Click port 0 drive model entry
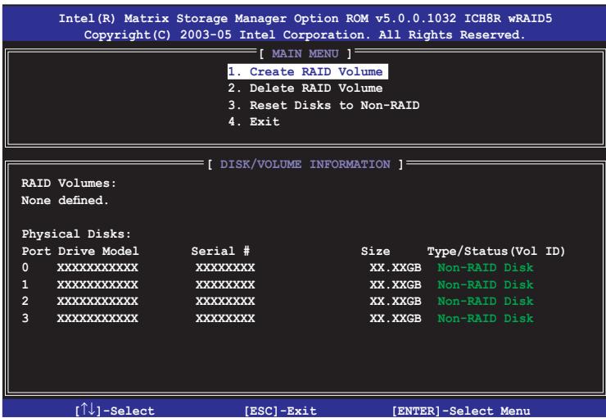Viewport: 606px width, 418px height. tap(97, 267)
